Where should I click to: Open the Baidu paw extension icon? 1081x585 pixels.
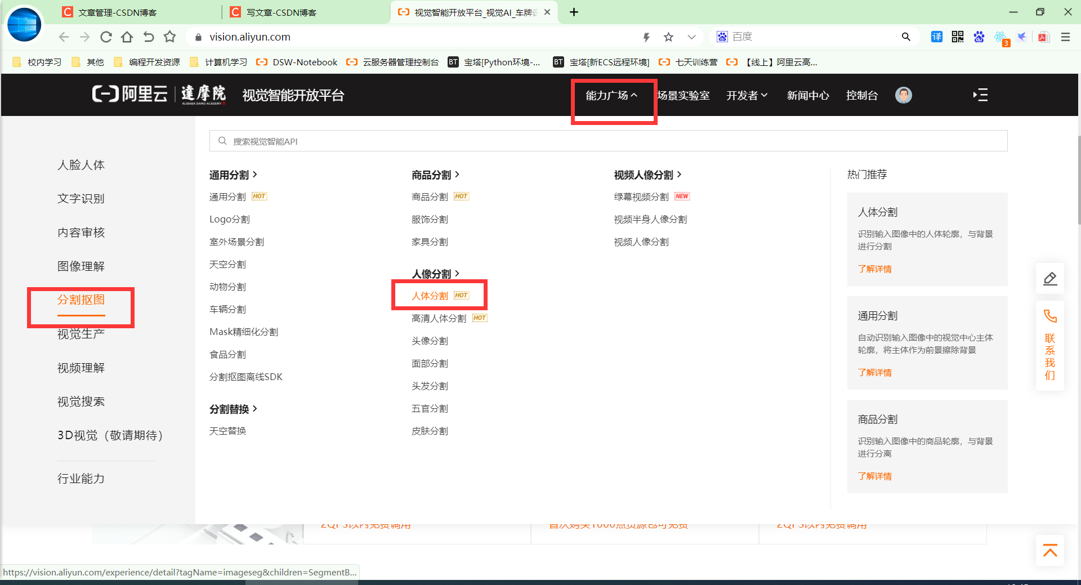point(979,37)
